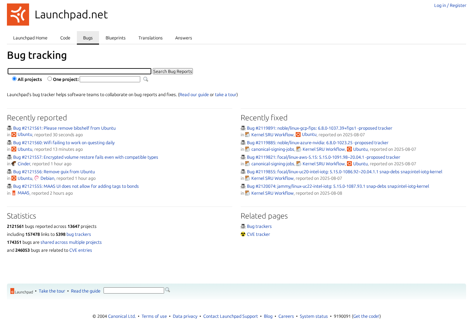Click bug icon next to Bug #2121557
Screen dimensions: 473x324
(x=9, y=157)
